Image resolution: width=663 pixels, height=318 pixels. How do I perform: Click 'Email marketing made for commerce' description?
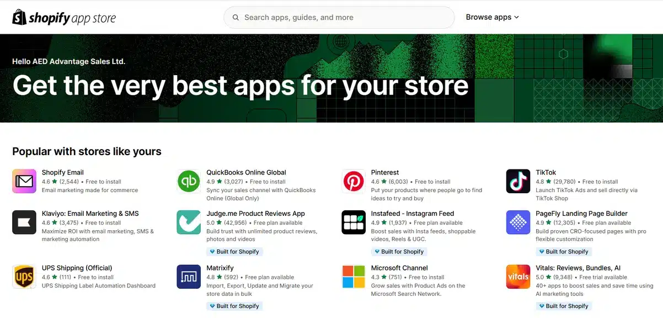[x=90, y=190]
